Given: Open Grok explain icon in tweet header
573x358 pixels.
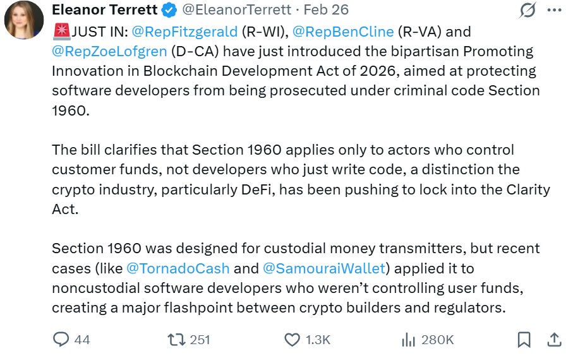Looking at the screenshot, I should coord(527,10).
